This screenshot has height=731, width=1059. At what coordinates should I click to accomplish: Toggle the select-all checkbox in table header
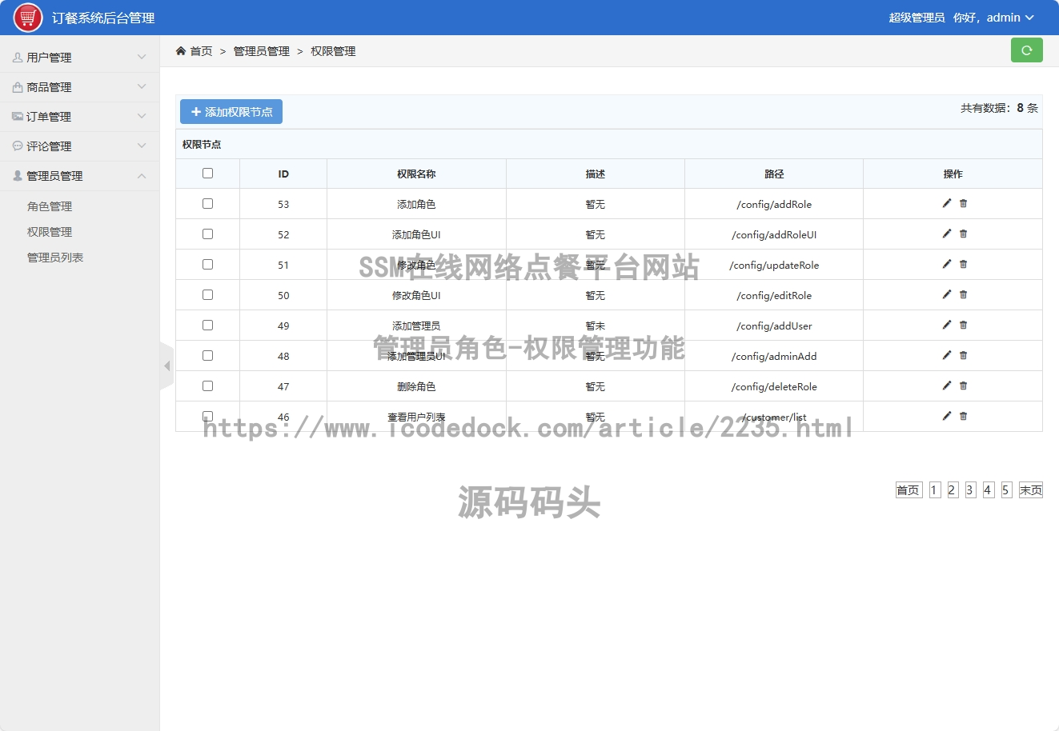click(x=207, y=173)
